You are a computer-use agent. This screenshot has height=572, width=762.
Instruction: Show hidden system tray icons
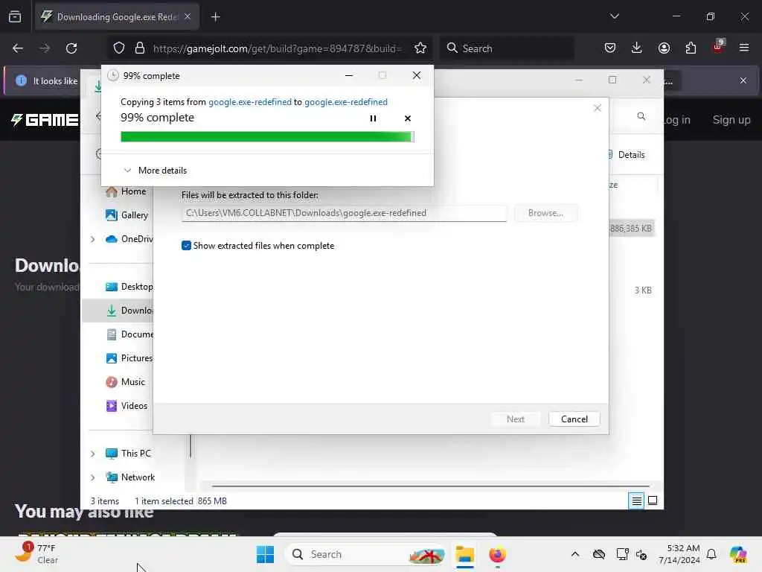click(x=575, y=554)
